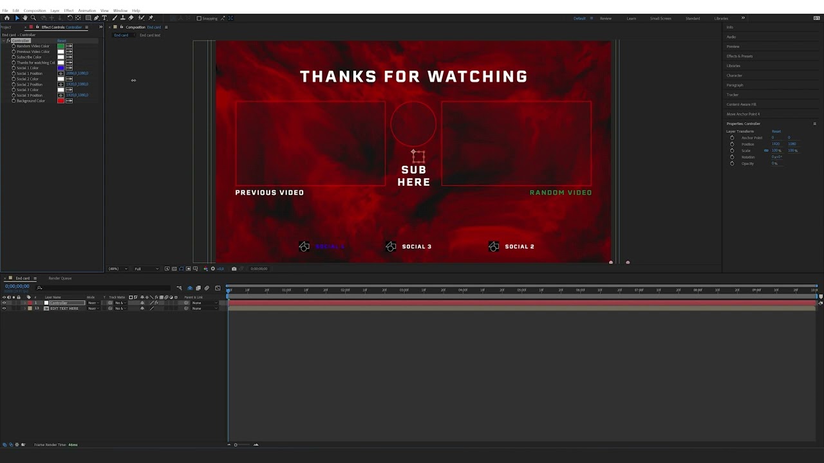Open the Composition menu
This screenshot has height=463, width=824.
click(x=34, y=10)
